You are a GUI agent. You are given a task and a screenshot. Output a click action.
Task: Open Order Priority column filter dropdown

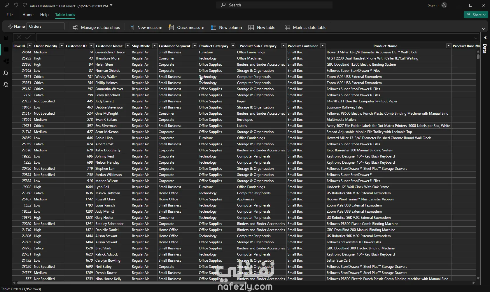[x=62, y=46]
